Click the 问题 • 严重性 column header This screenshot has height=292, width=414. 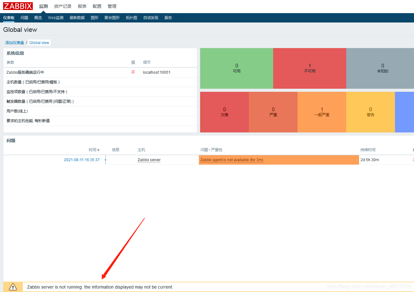tap(211, 150)
